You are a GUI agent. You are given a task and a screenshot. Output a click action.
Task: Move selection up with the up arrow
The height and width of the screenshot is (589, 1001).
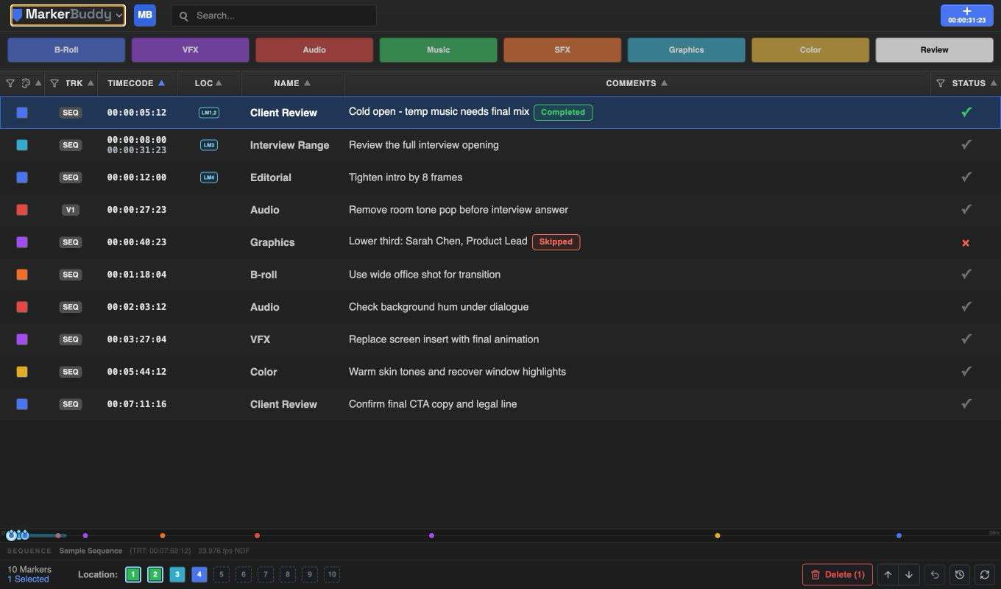click(x=888, y=574)
